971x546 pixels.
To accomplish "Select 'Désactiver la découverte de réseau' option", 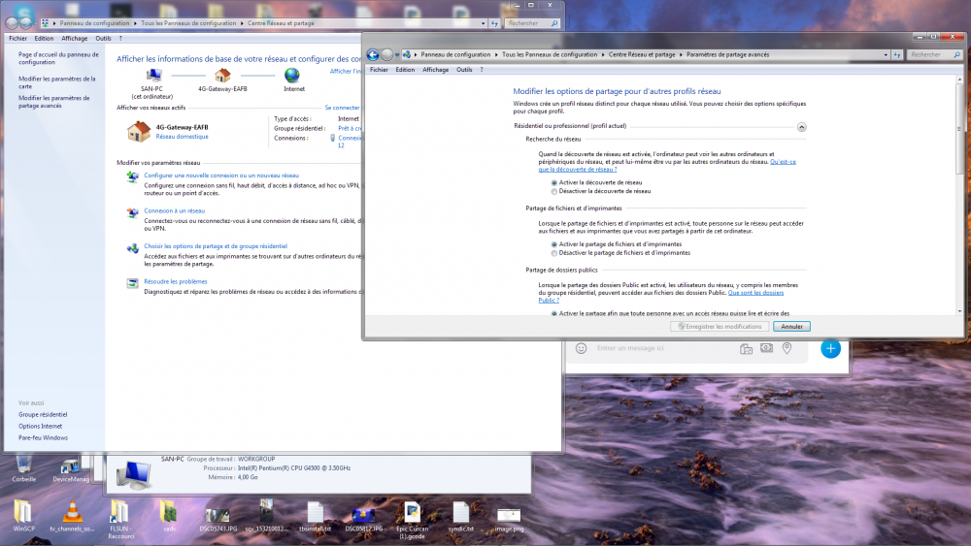I will click(x=554, y=192).
